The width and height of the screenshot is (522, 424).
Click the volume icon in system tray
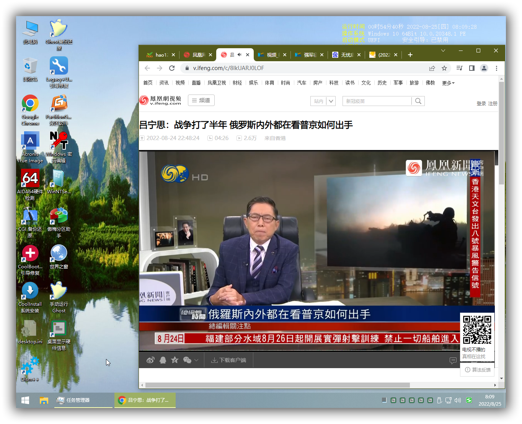(x=458, y=400)
